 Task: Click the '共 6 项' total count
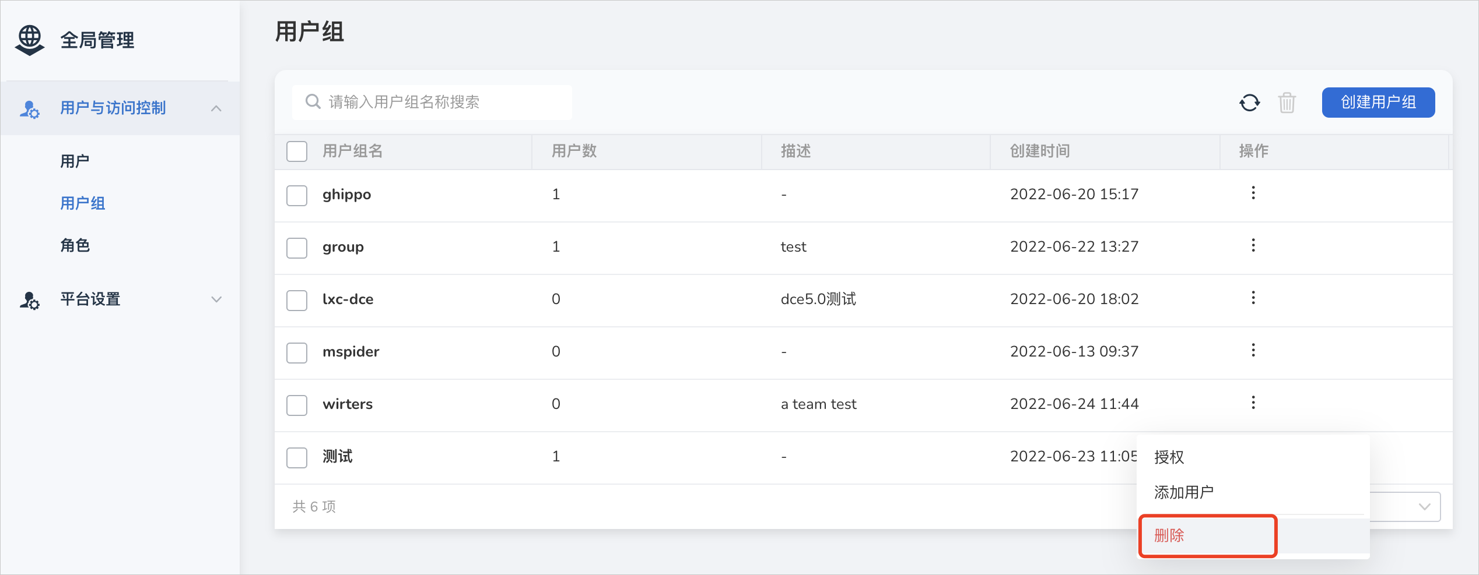pos(314,507)
